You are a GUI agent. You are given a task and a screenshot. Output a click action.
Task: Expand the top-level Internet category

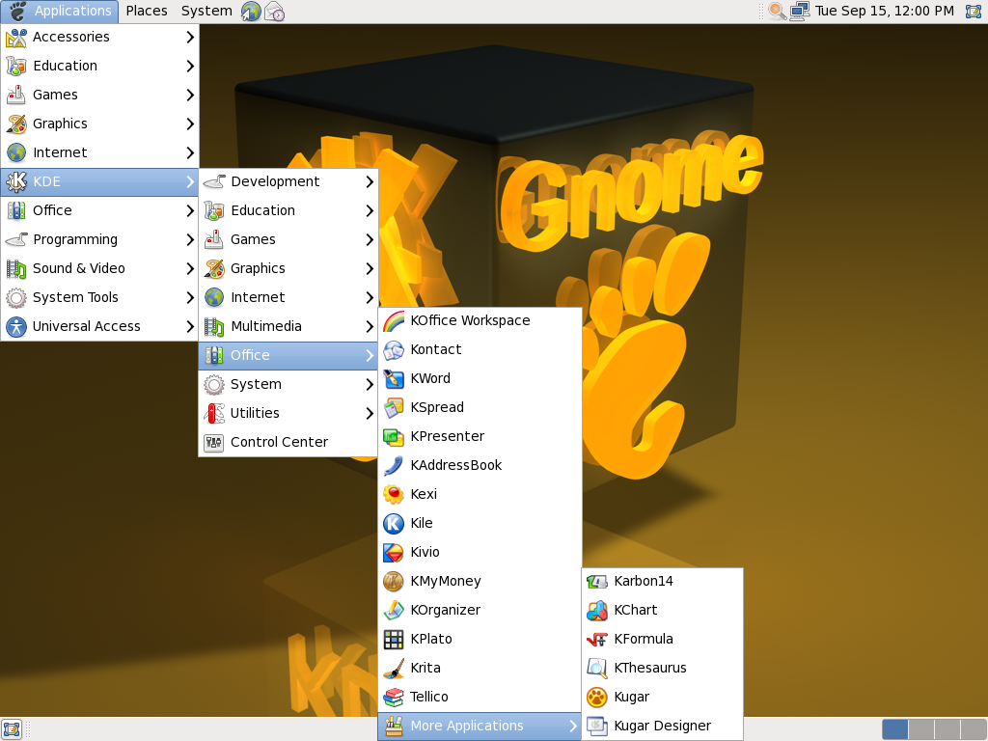point(99,152)
